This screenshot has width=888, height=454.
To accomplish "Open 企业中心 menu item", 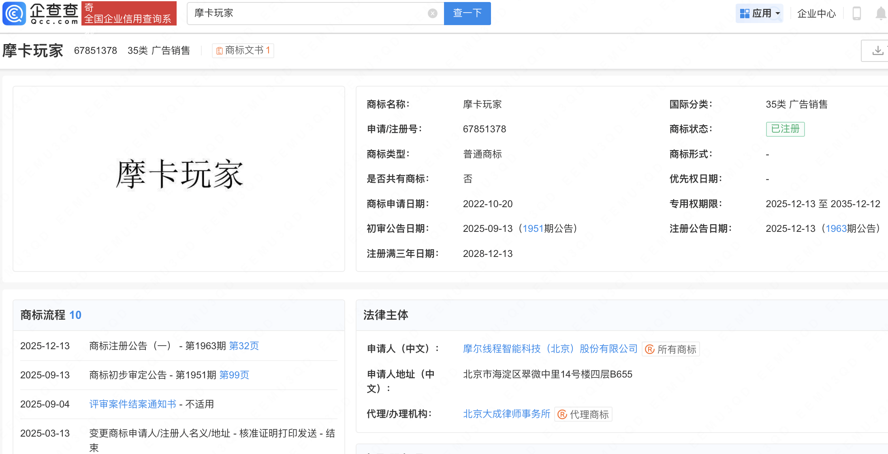I will click(816, 13).
